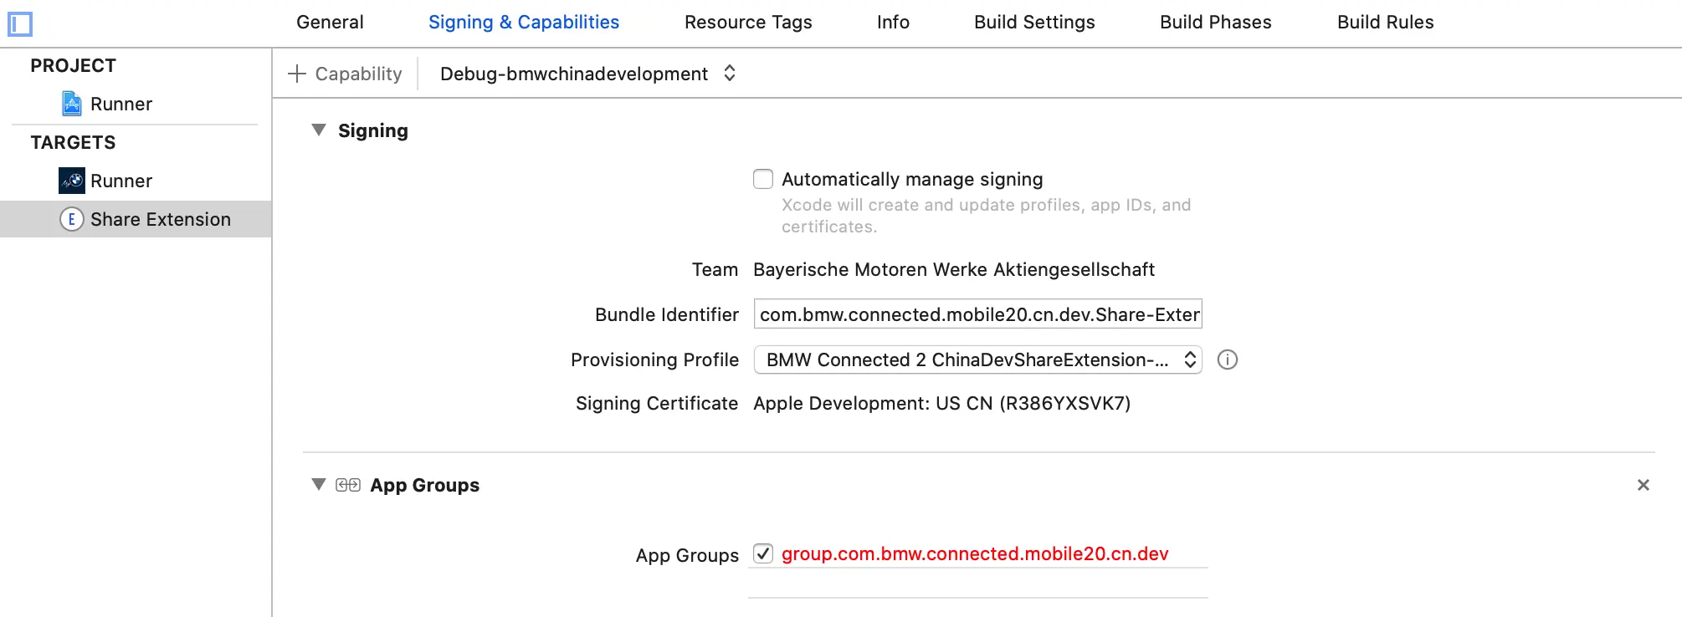Collapse the App Groups section

(319, 485)
